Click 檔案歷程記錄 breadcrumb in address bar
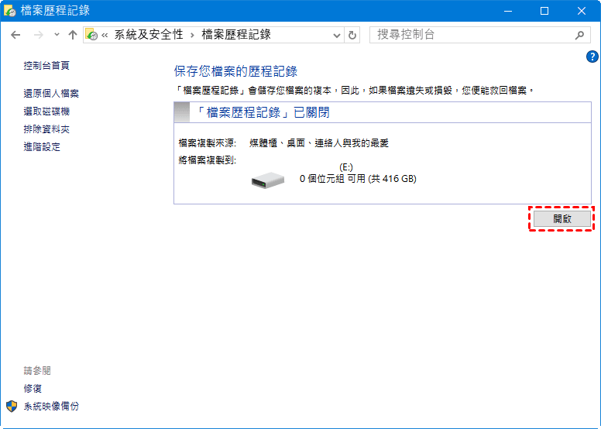Viewport: 601px width, 429px height. [236, 35]
